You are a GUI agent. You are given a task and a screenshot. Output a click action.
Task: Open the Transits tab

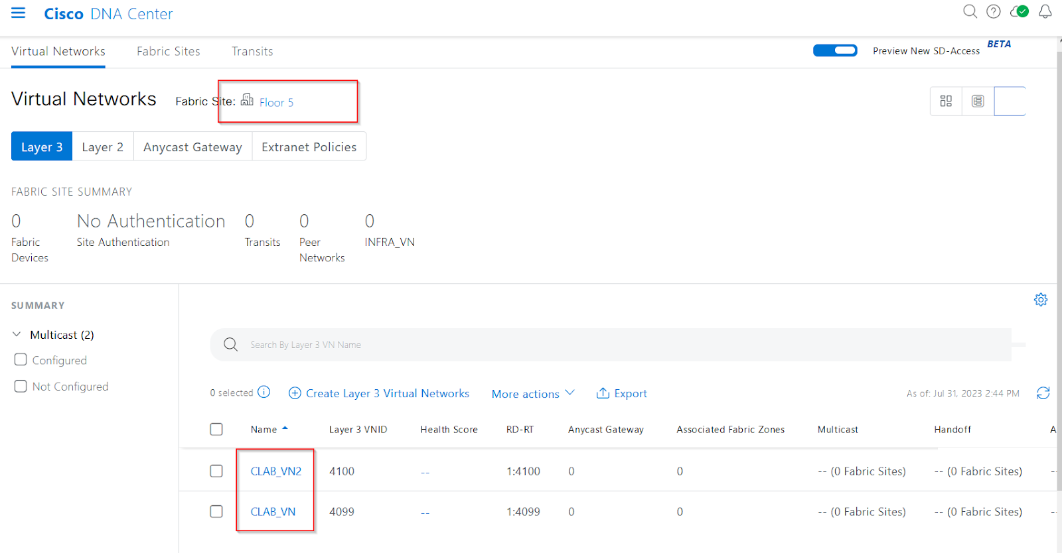point(252,51)
